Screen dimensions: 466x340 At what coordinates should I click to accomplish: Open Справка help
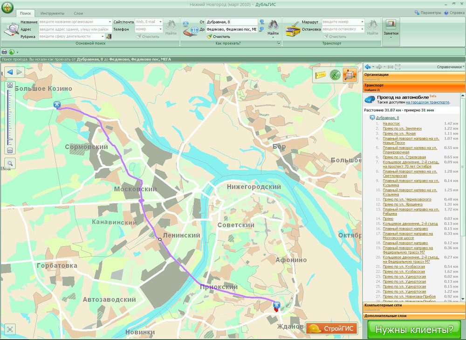pyautogui.click(x=454, y=13)
